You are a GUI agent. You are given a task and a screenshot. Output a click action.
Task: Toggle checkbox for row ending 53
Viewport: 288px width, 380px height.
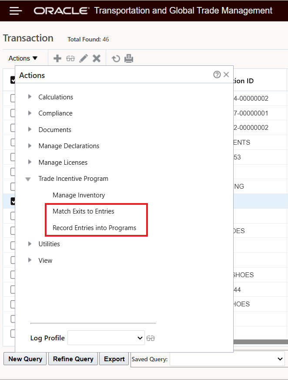pyautogui.click(x=13, y=157)
